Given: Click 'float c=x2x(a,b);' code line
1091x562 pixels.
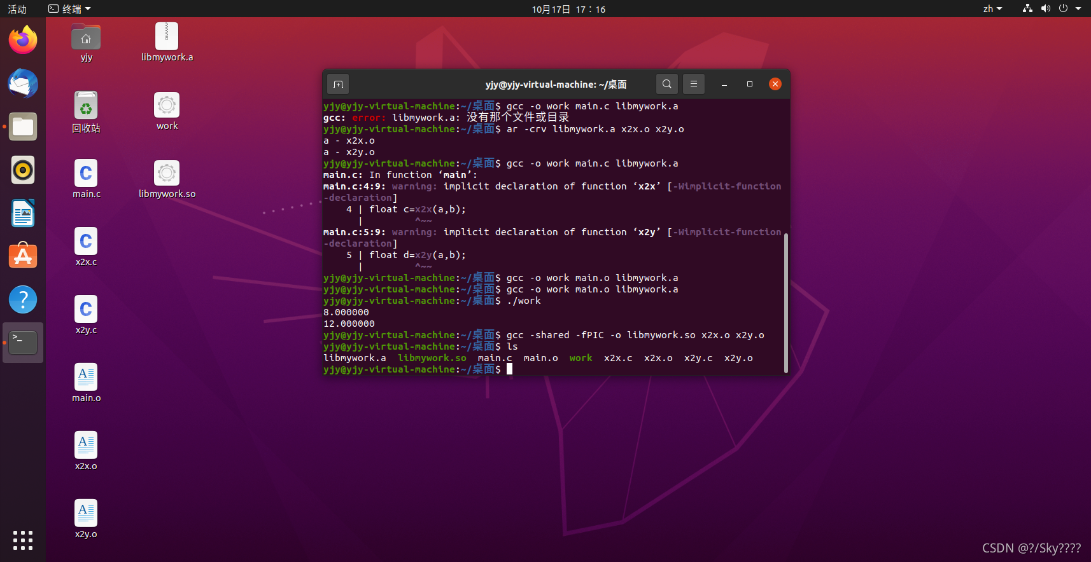Looking at the screenshot, I should pos(418,209).
